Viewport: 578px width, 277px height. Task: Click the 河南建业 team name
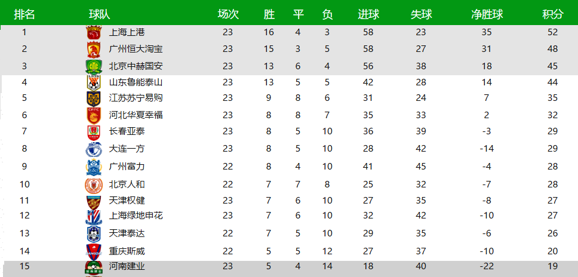[x=127, y=266]
